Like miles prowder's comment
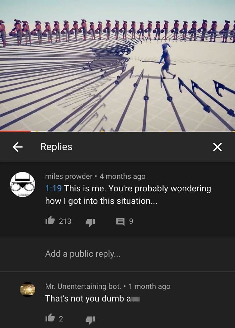Screen dimensions: 235x328 pyautogui.click(x=50, y=220)
